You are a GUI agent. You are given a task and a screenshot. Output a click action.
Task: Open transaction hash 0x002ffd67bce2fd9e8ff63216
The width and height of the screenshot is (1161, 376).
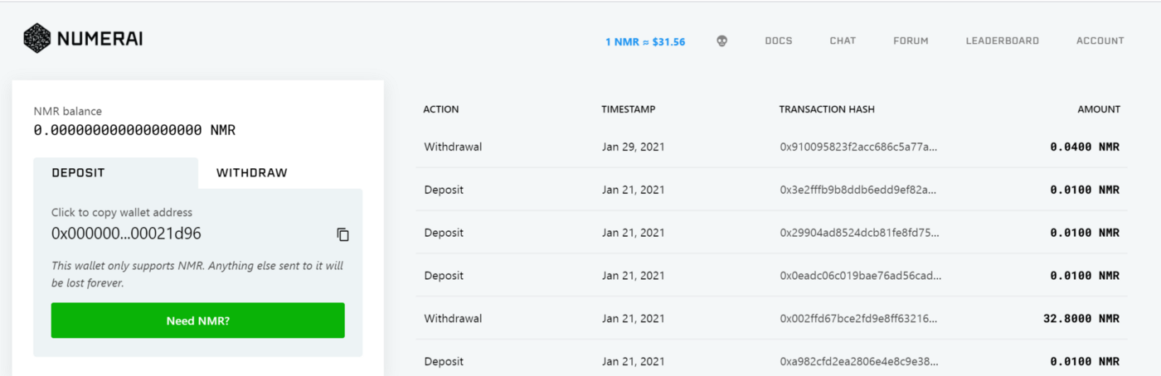(x=860, y=319)
